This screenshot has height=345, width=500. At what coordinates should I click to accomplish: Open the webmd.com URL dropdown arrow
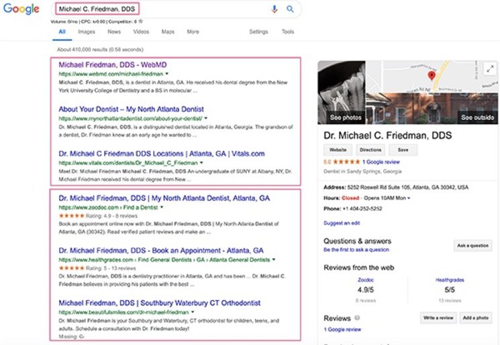click(x=166, y=74)
